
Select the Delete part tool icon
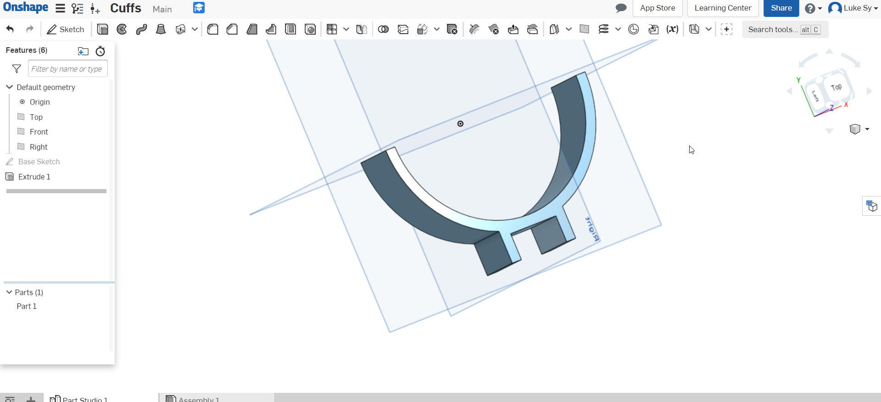pyautogui.click(x=452, y=29)
